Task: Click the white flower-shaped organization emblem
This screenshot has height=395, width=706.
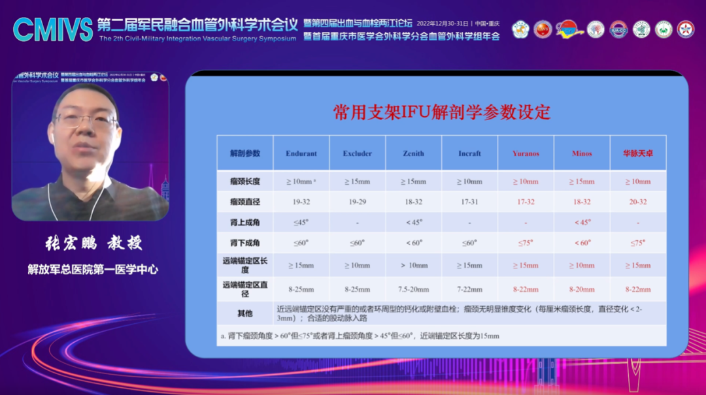Action: [x=520, y=29]
